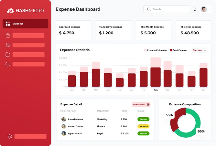The image size is (216, 146).
Task: Click Approve badge for Agnes Gracia
Action: point(143,133)
